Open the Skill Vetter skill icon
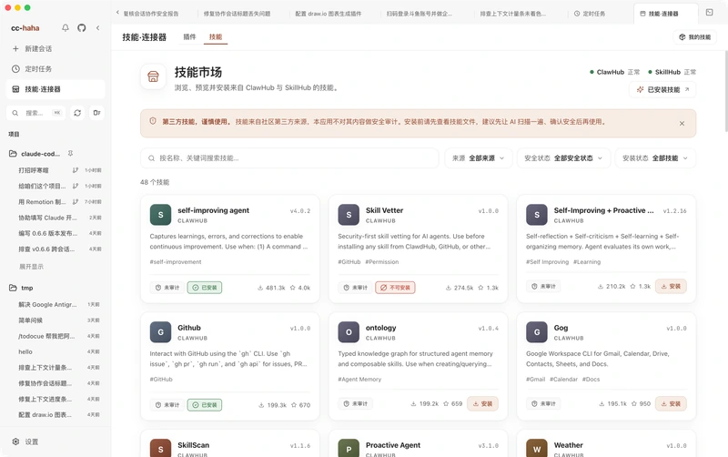This screenshot has width=728, height=457. pyautogui.click(x=349, y=215)
